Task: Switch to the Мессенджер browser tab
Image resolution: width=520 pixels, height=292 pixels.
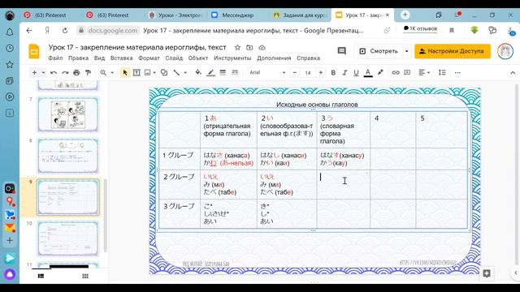Action: [232, 15]
